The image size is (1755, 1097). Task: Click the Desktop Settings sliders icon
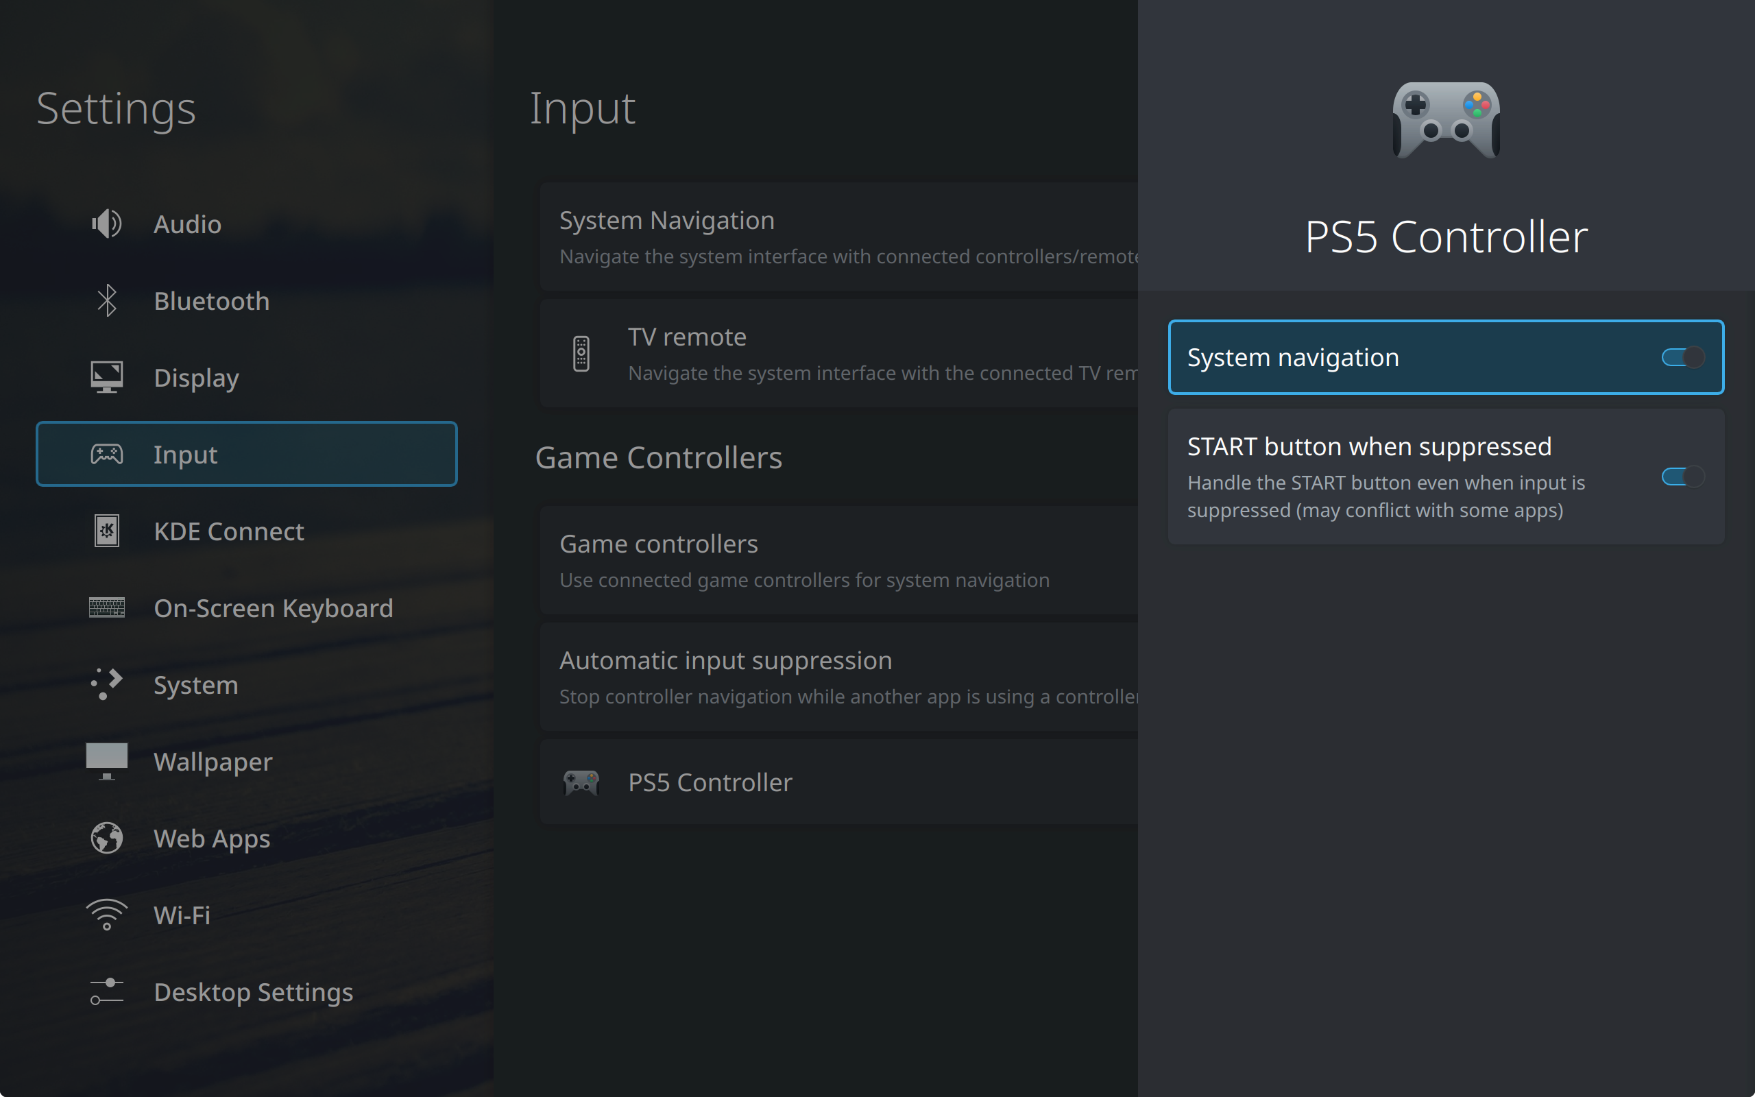pos(107,992)
